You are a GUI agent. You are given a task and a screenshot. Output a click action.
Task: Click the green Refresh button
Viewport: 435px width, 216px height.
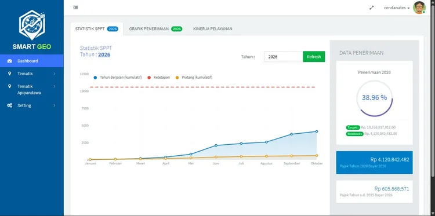tap(314, 57)
